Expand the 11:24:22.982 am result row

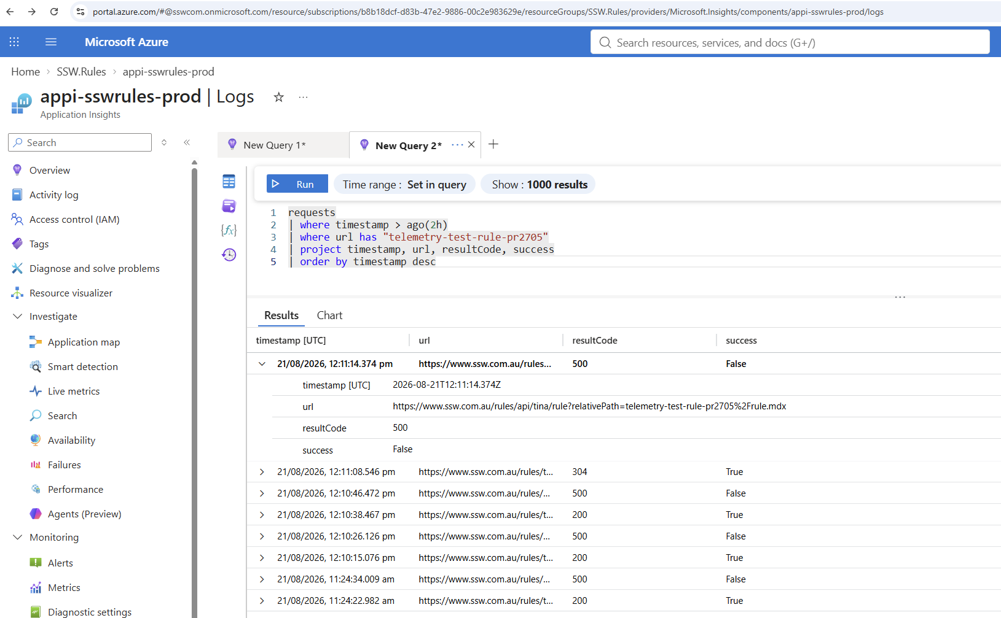coord(262,601)
